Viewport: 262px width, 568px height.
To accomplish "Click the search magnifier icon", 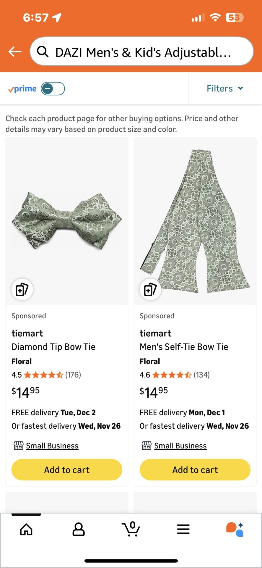I will click(43, 51).
